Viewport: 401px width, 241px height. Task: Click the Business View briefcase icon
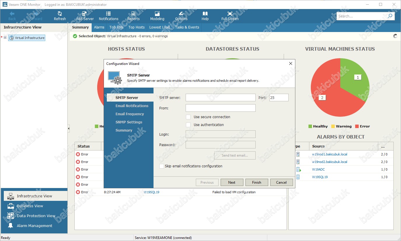pos(11,206)
